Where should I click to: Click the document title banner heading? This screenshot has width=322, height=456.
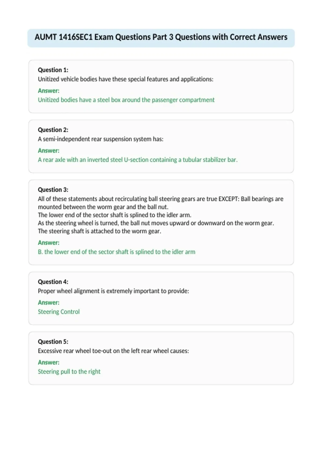point(161,37)
